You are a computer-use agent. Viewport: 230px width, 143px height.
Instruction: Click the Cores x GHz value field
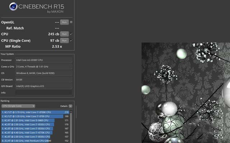point(44,67)
